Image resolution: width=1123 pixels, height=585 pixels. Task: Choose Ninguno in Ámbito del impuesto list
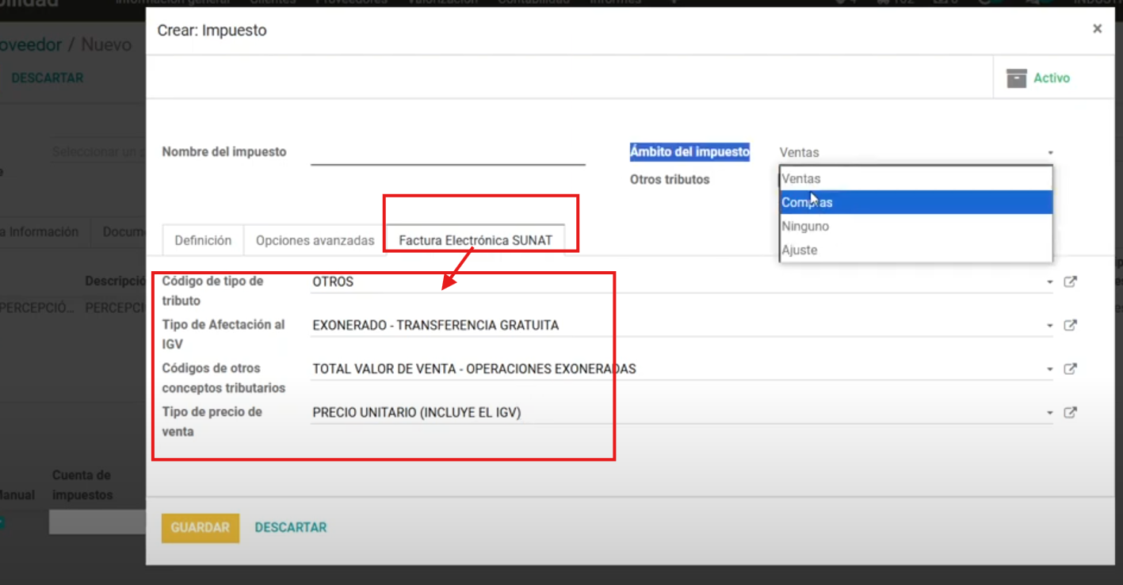click(x=915, y=226)
